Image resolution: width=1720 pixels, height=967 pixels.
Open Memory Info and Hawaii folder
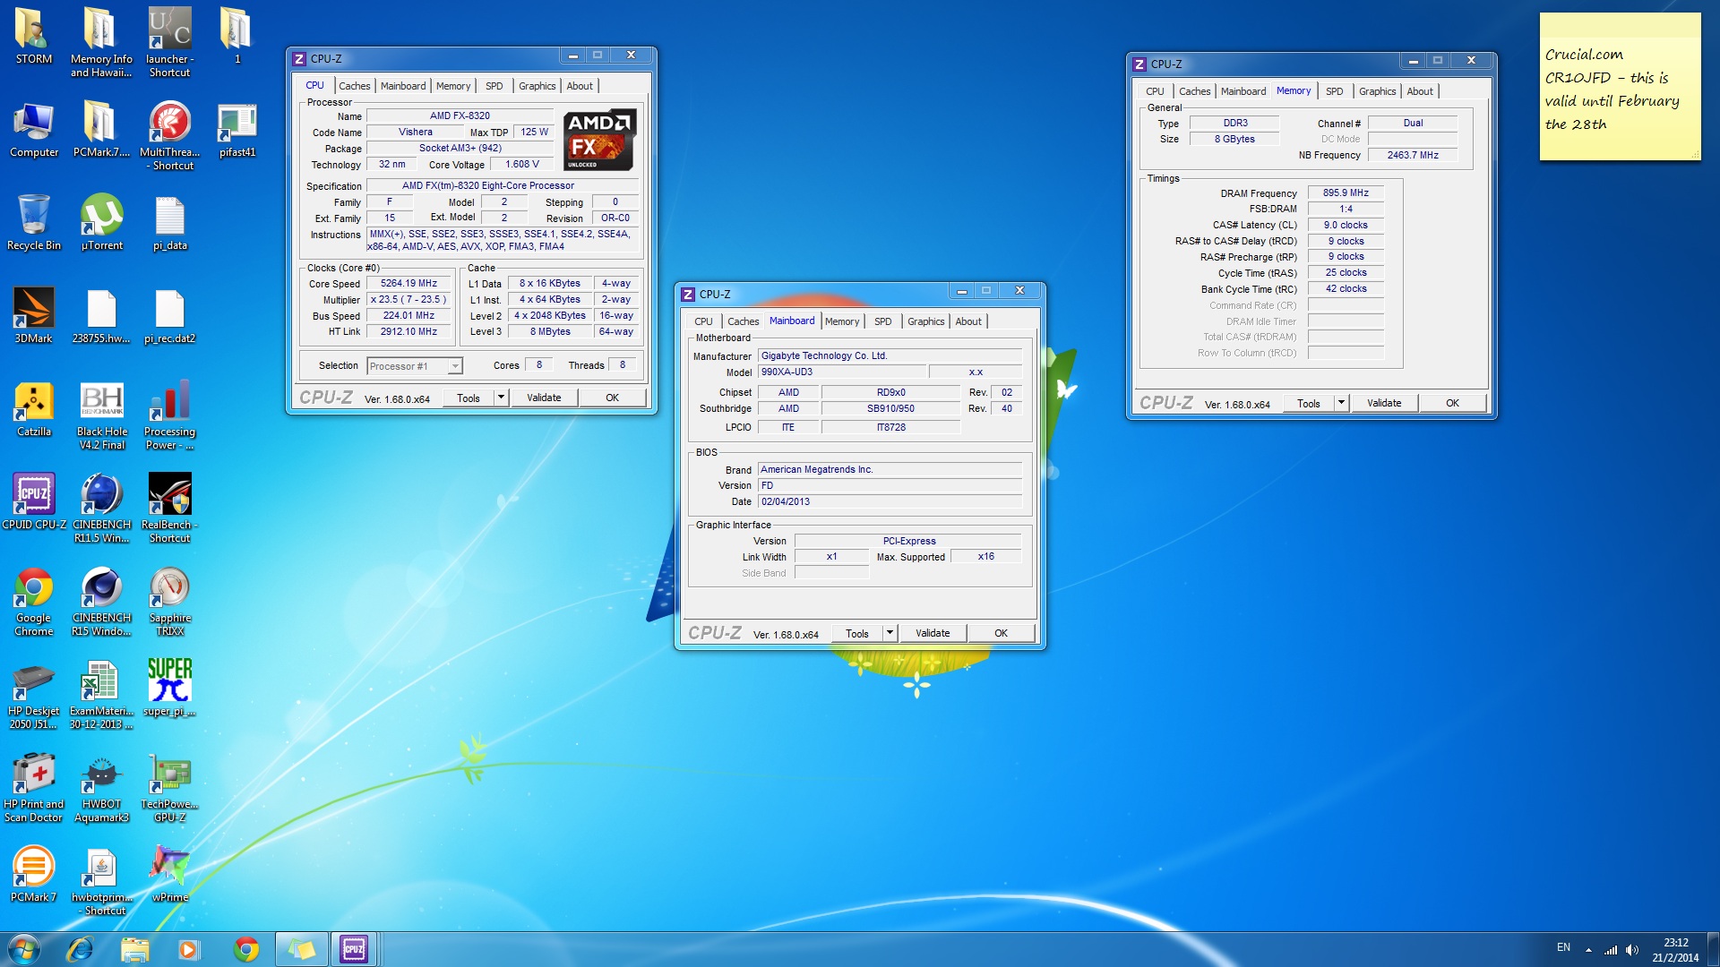101,42
